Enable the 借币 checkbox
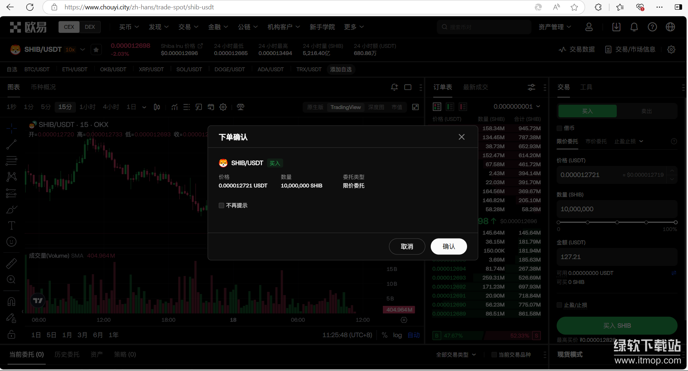Viewport: 688px width, 371px height. click(560, 128)
